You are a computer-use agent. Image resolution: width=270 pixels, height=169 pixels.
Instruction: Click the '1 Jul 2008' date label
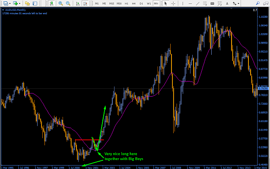176,168
